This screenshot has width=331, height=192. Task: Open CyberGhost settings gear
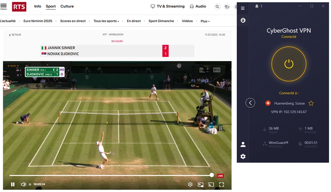(x=243, y=156)
